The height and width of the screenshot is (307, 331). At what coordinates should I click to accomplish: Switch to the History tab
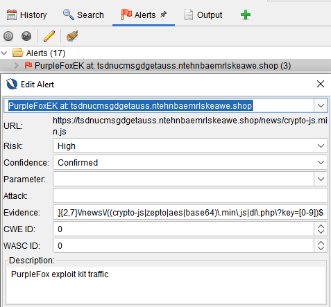click(x=26, y=15)
